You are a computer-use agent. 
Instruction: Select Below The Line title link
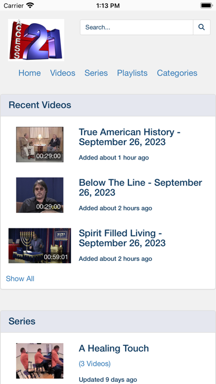141,188
